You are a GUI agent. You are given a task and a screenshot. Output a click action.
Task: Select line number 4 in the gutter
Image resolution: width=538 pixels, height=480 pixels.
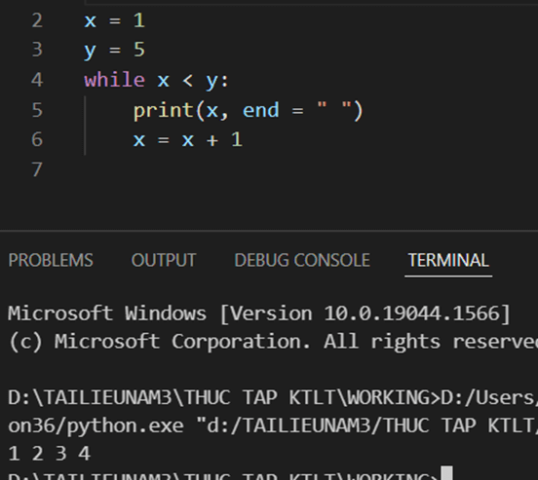click(37, 80)
